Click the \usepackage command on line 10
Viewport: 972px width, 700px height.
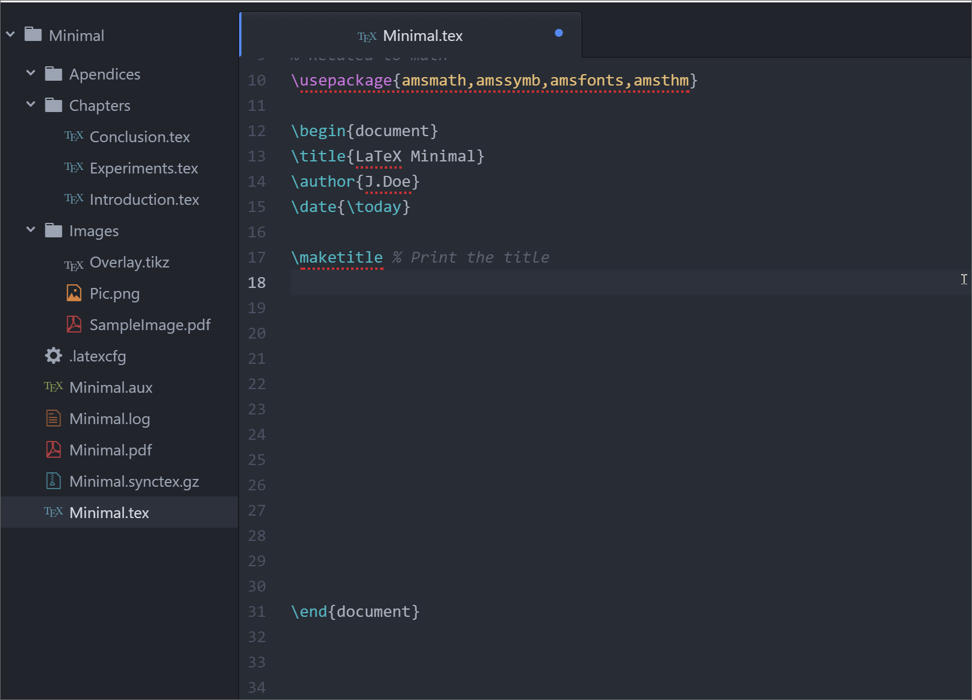341,80
